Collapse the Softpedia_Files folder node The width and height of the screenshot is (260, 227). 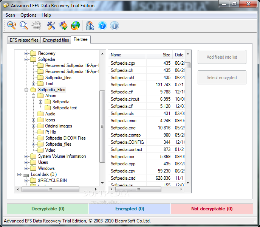tap(26, 90)
